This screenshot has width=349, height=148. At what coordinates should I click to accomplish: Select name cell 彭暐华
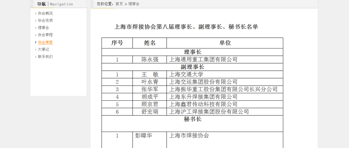[149, 140]
